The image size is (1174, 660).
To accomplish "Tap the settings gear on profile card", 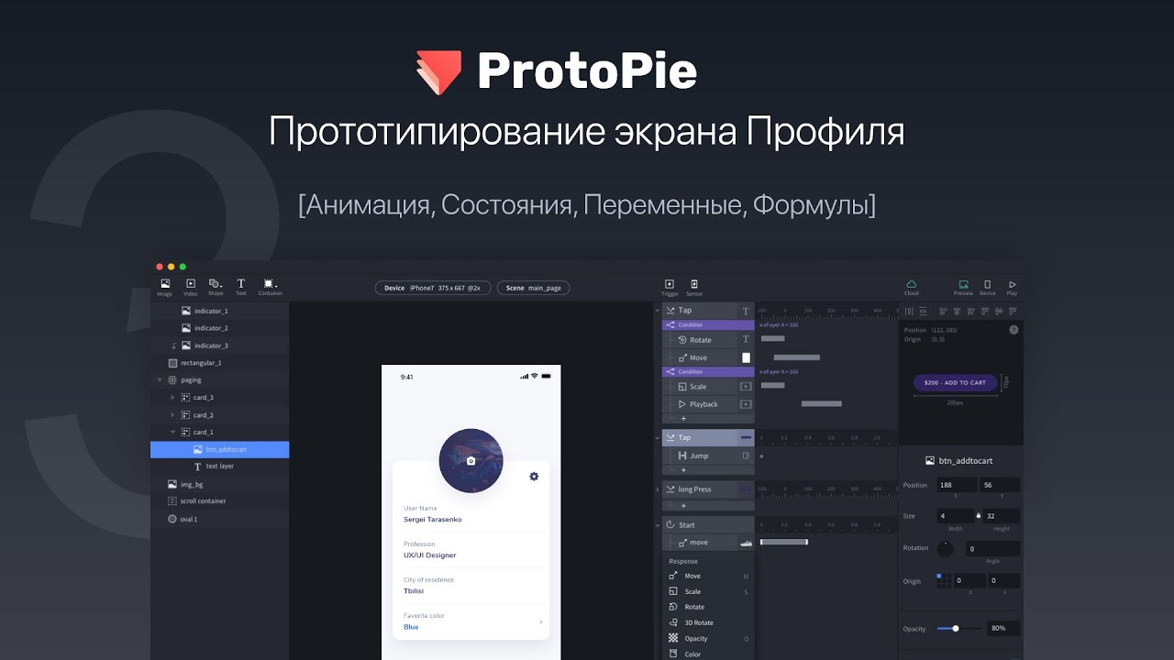I will click(534, 476).
